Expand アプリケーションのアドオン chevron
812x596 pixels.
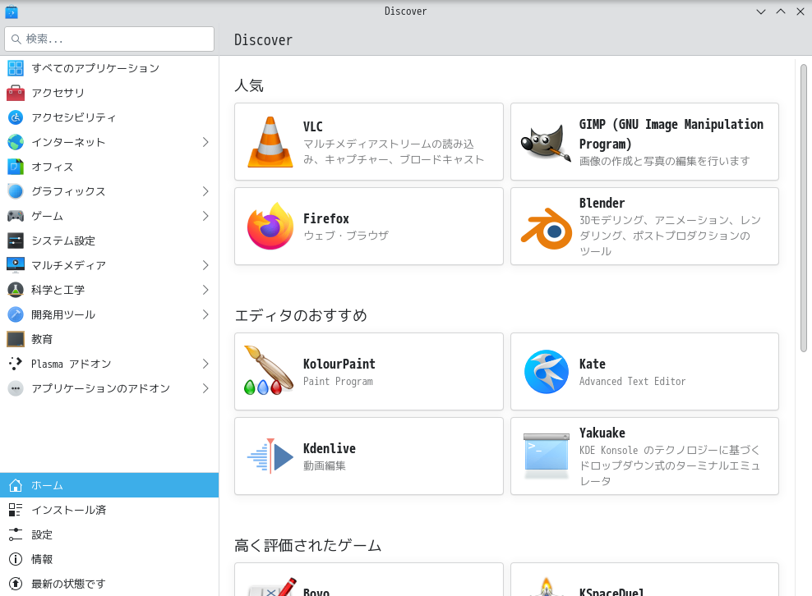205,388
